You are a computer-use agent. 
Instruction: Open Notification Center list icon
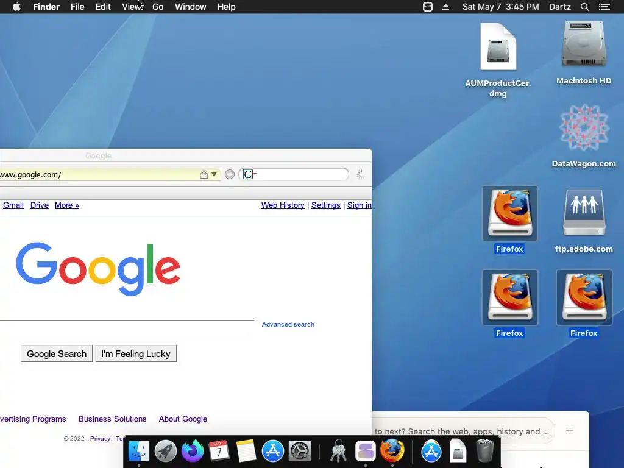tap(604, 7)
